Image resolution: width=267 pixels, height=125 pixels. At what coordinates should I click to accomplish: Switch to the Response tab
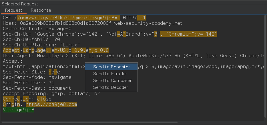[41, 10]
